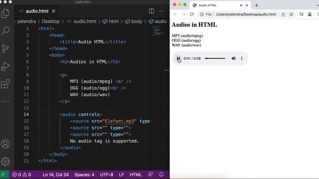Image resolution: width=319 pixels, height=179 pixels.
Task: Open the feedback icon in status bar
Action: 151,175
